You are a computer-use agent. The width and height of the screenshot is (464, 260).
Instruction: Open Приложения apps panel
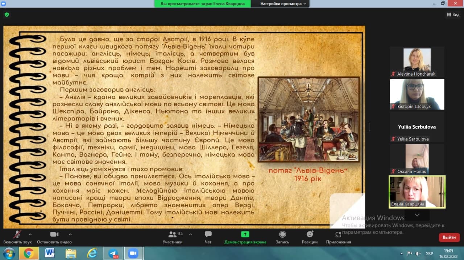click(338, 237)
